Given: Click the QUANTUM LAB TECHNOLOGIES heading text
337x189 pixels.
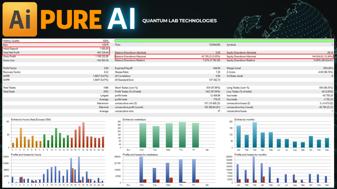Looking at the screenshot, I should coord(180,21).
